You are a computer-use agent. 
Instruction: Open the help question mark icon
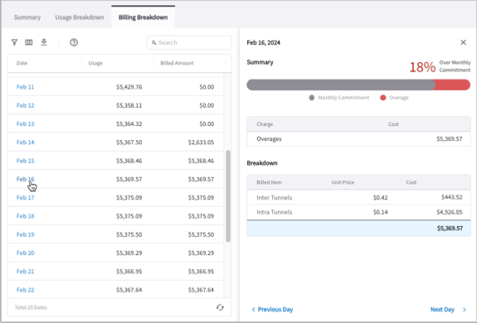[x=74, y=42]
